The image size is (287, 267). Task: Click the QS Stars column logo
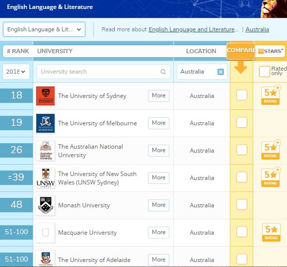click(x=271, y=51)
